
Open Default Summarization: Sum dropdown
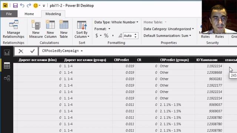point(167,36)
